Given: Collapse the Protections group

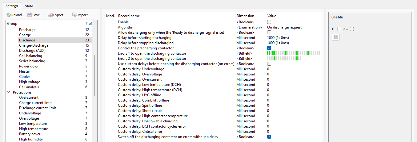Looking at the screenshot, I should tap(9, 92).
